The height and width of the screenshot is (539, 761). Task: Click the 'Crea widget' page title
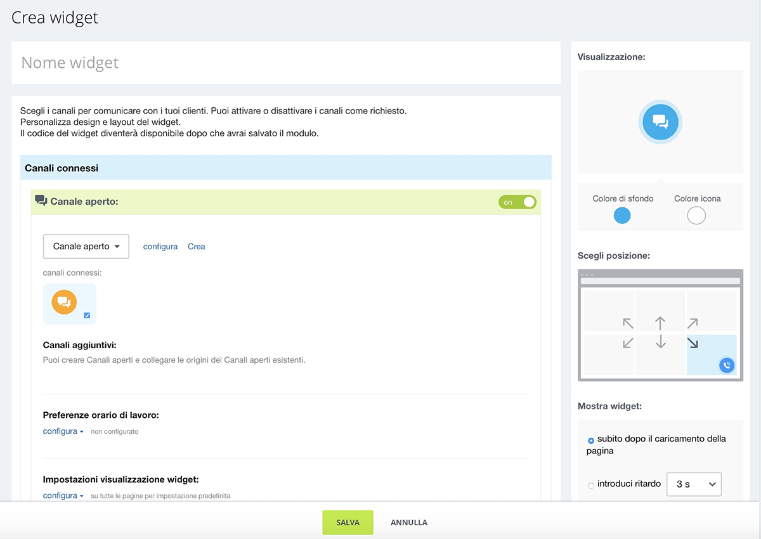tap(55, 17)
